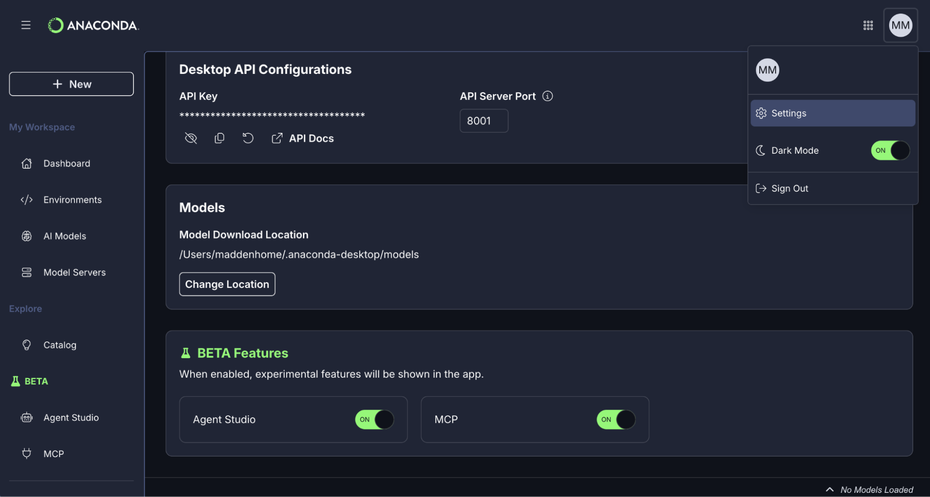
Task: Click the BETA Features heading
Action: coord(242,353)
